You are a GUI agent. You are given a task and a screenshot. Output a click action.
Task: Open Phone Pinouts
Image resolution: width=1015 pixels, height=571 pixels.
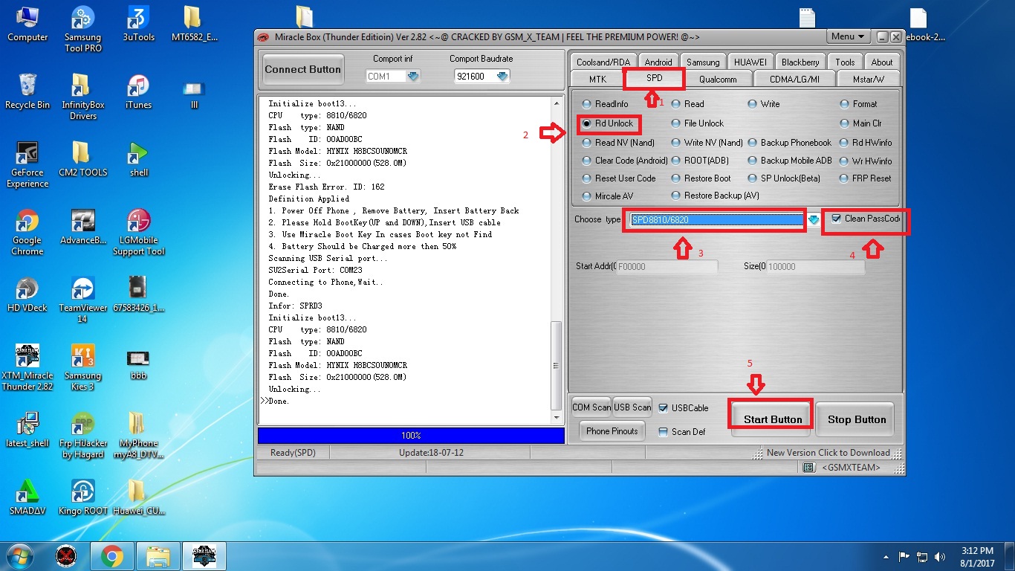click(612, 430)
